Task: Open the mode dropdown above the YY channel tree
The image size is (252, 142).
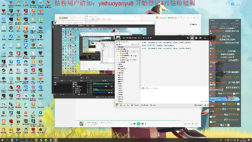Action: click(119, 44)
